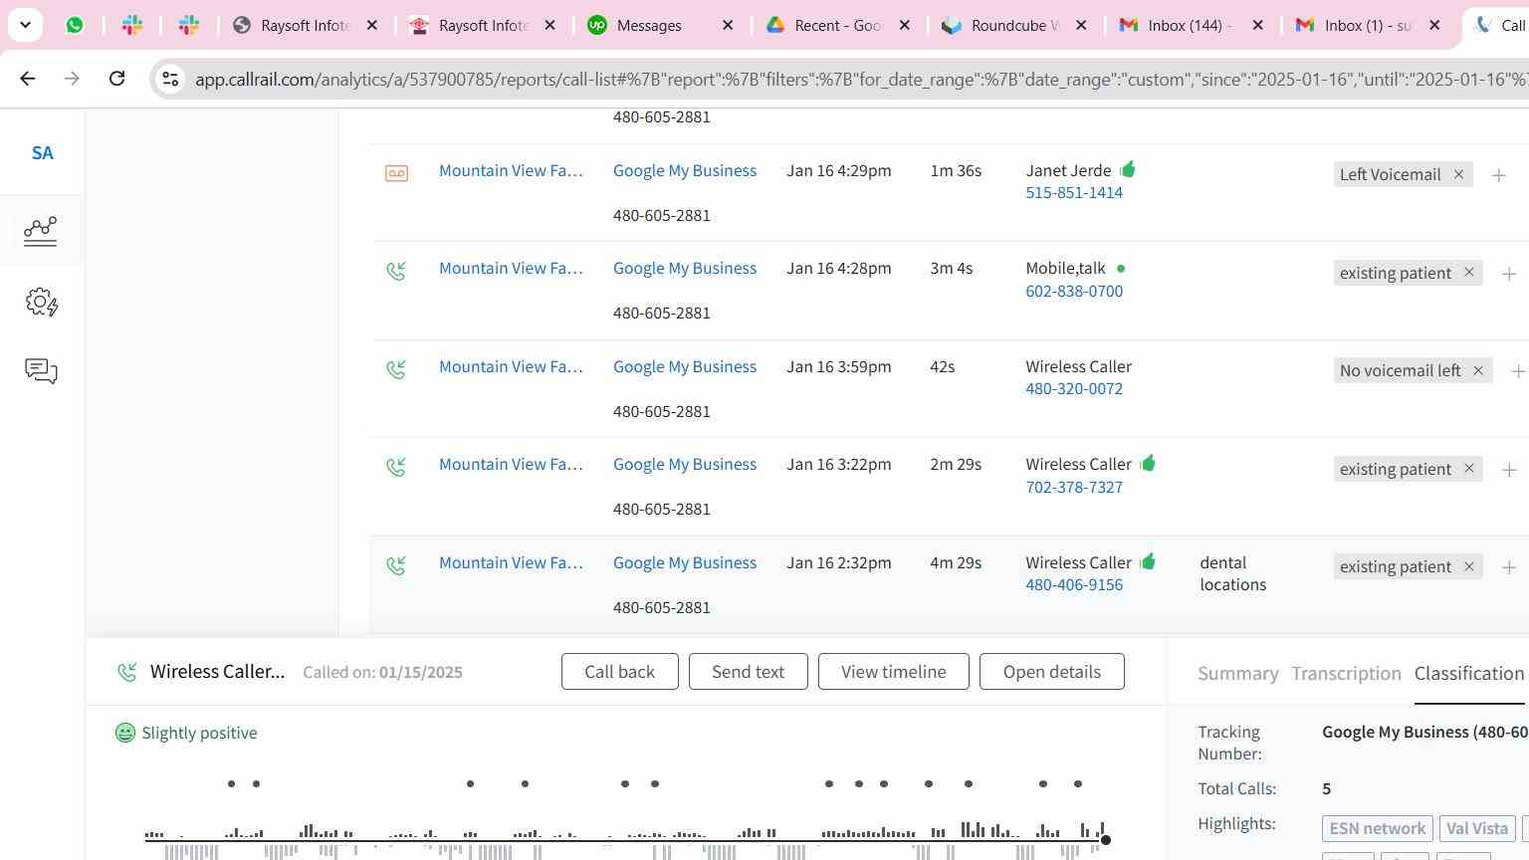Remove the Left Voicemail tag
1529x860 pixels.
coord(1458,174)
